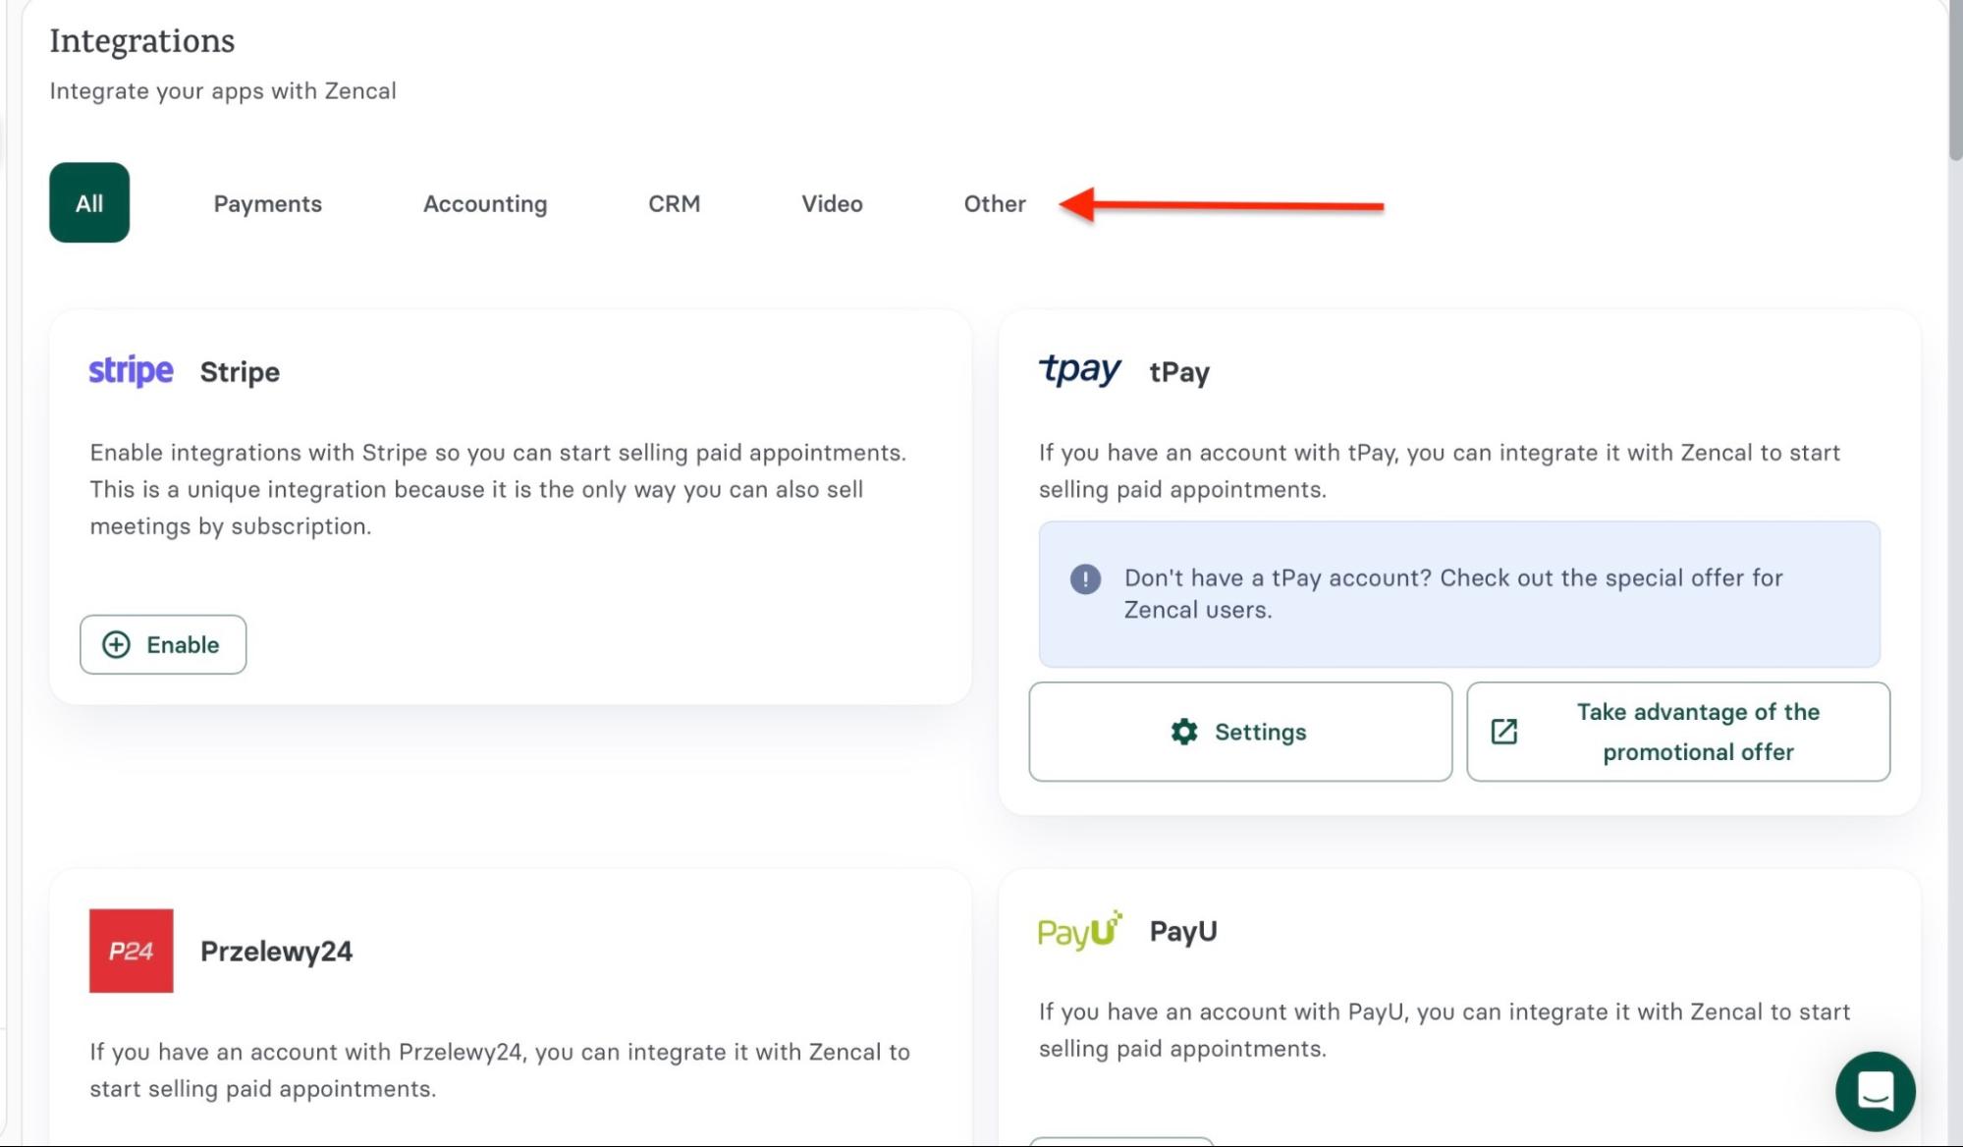The height and width of the screenshot is (1147, 1963).
Task: Open the CRM integrations tab
Action: (x=674, y=203)
